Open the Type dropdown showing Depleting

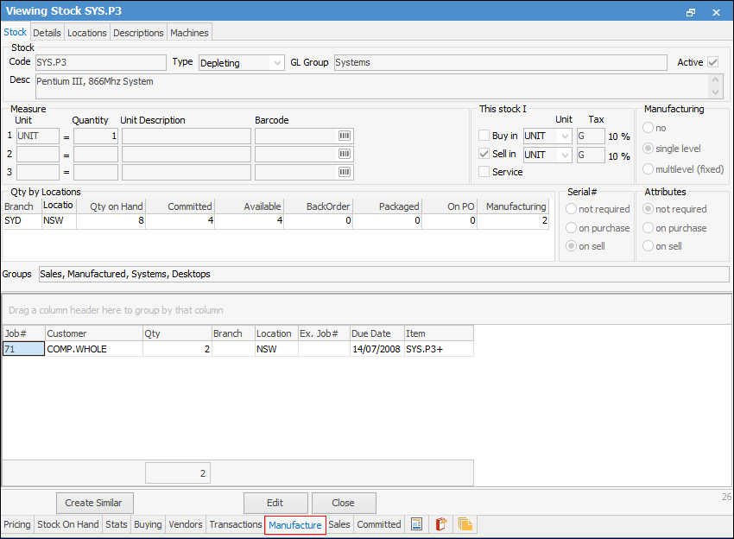click(276, 63)
